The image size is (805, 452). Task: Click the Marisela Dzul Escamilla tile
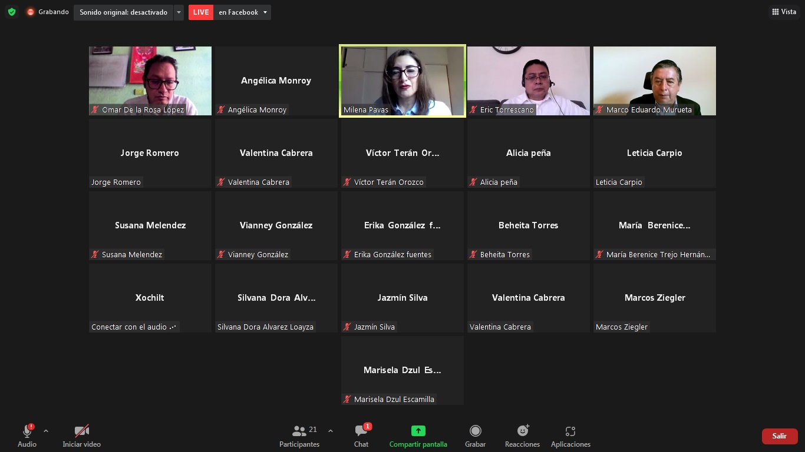click(x=402, y=370)
